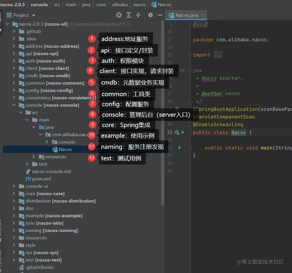Click the @ServletComponentScan annotation
292x273 pixels.
(224, 117)
